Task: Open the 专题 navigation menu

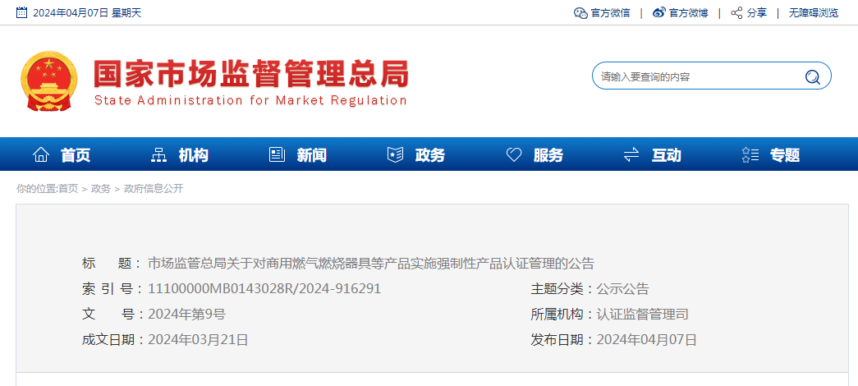Action: coord(785,155)
